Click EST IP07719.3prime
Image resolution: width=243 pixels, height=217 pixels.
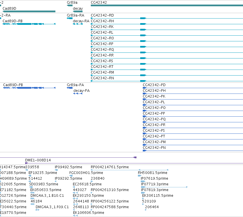coord(155,184)
